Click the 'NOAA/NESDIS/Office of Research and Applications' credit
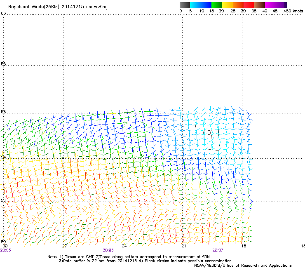Screen dimensions: 305x268 pyautogui.click(x=243, y=266)
